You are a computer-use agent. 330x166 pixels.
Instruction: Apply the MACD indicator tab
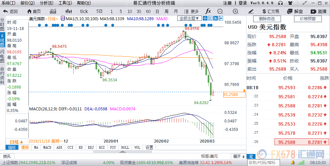click(47, 147)
